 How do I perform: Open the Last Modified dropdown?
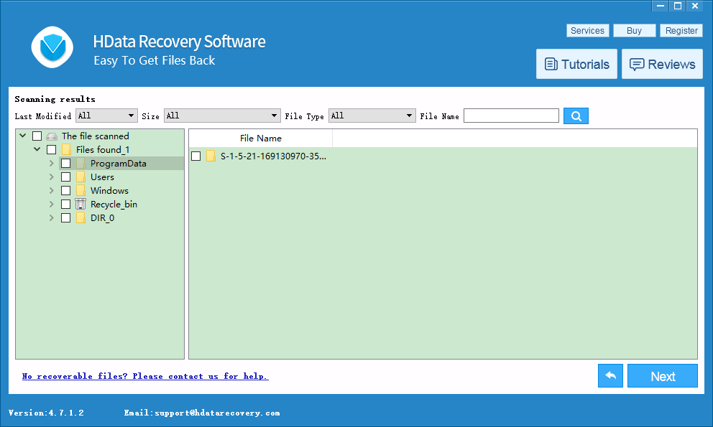pos(106,116)
